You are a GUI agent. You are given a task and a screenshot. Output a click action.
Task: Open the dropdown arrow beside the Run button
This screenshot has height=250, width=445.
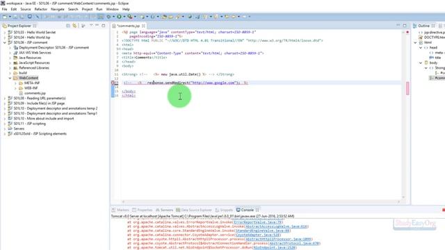[x=124, y=17]
